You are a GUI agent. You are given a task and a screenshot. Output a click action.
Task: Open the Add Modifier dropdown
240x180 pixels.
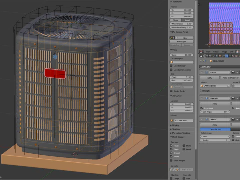[219, 67]
